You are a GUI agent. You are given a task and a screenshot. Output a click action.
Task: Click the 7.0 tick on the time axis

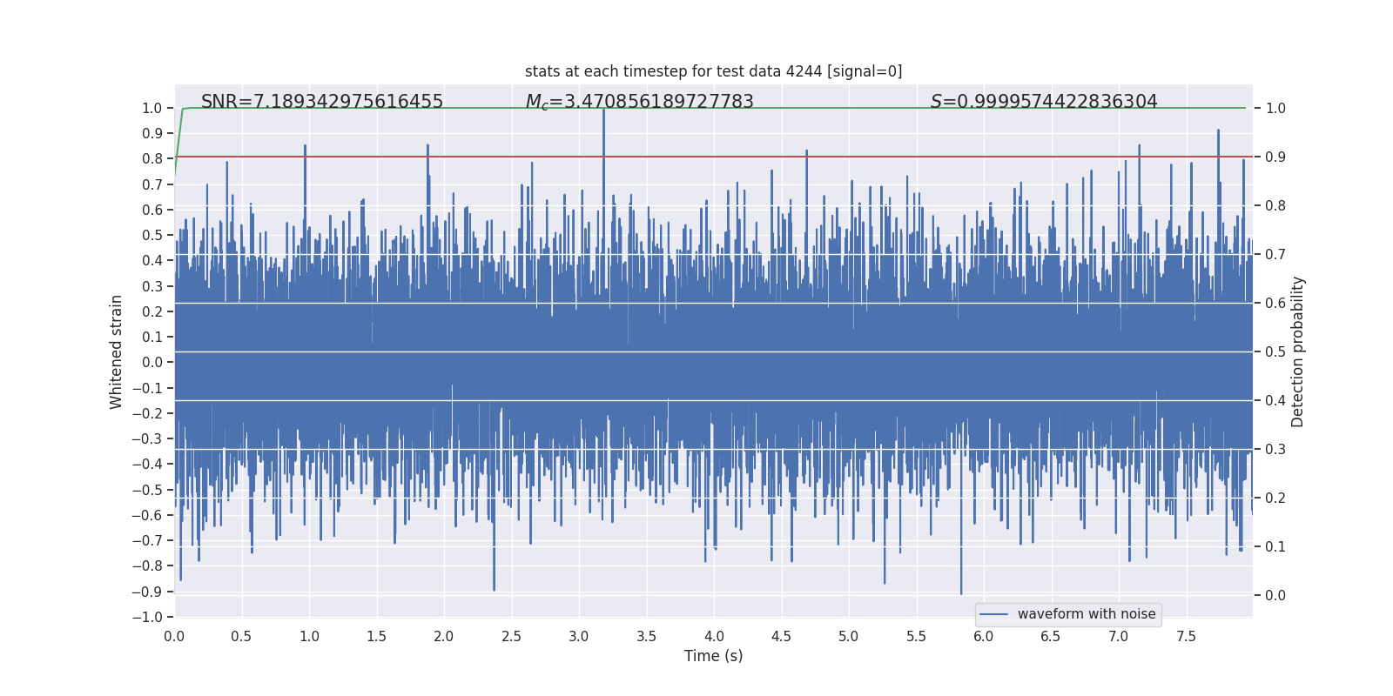1119,637
